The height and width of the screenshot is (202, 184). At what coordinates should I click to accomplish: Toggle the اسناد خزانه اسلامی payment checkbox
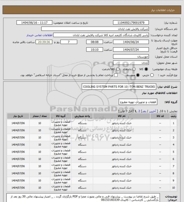click(x=116, y=75)
